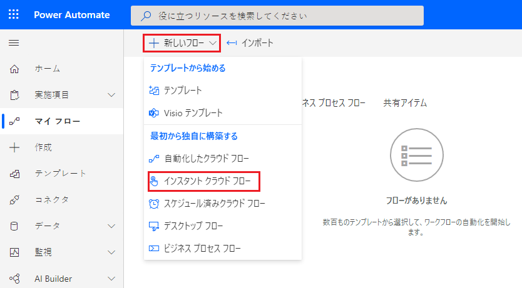Click the テンプレート sidebar icon
Image resolution: width=522 pixels, height=288 pixels.
[x=14, y=174]
